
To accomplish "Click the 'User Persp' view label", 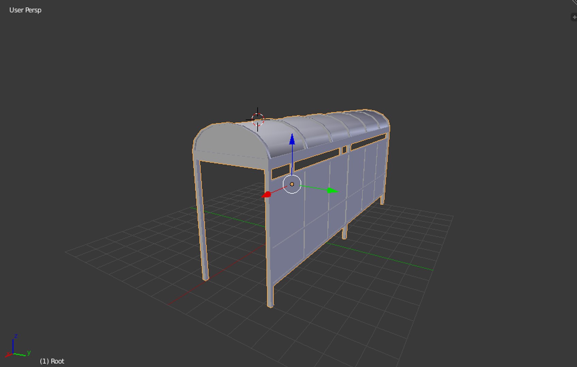I will pyautogui.click(x=25, y=10).
